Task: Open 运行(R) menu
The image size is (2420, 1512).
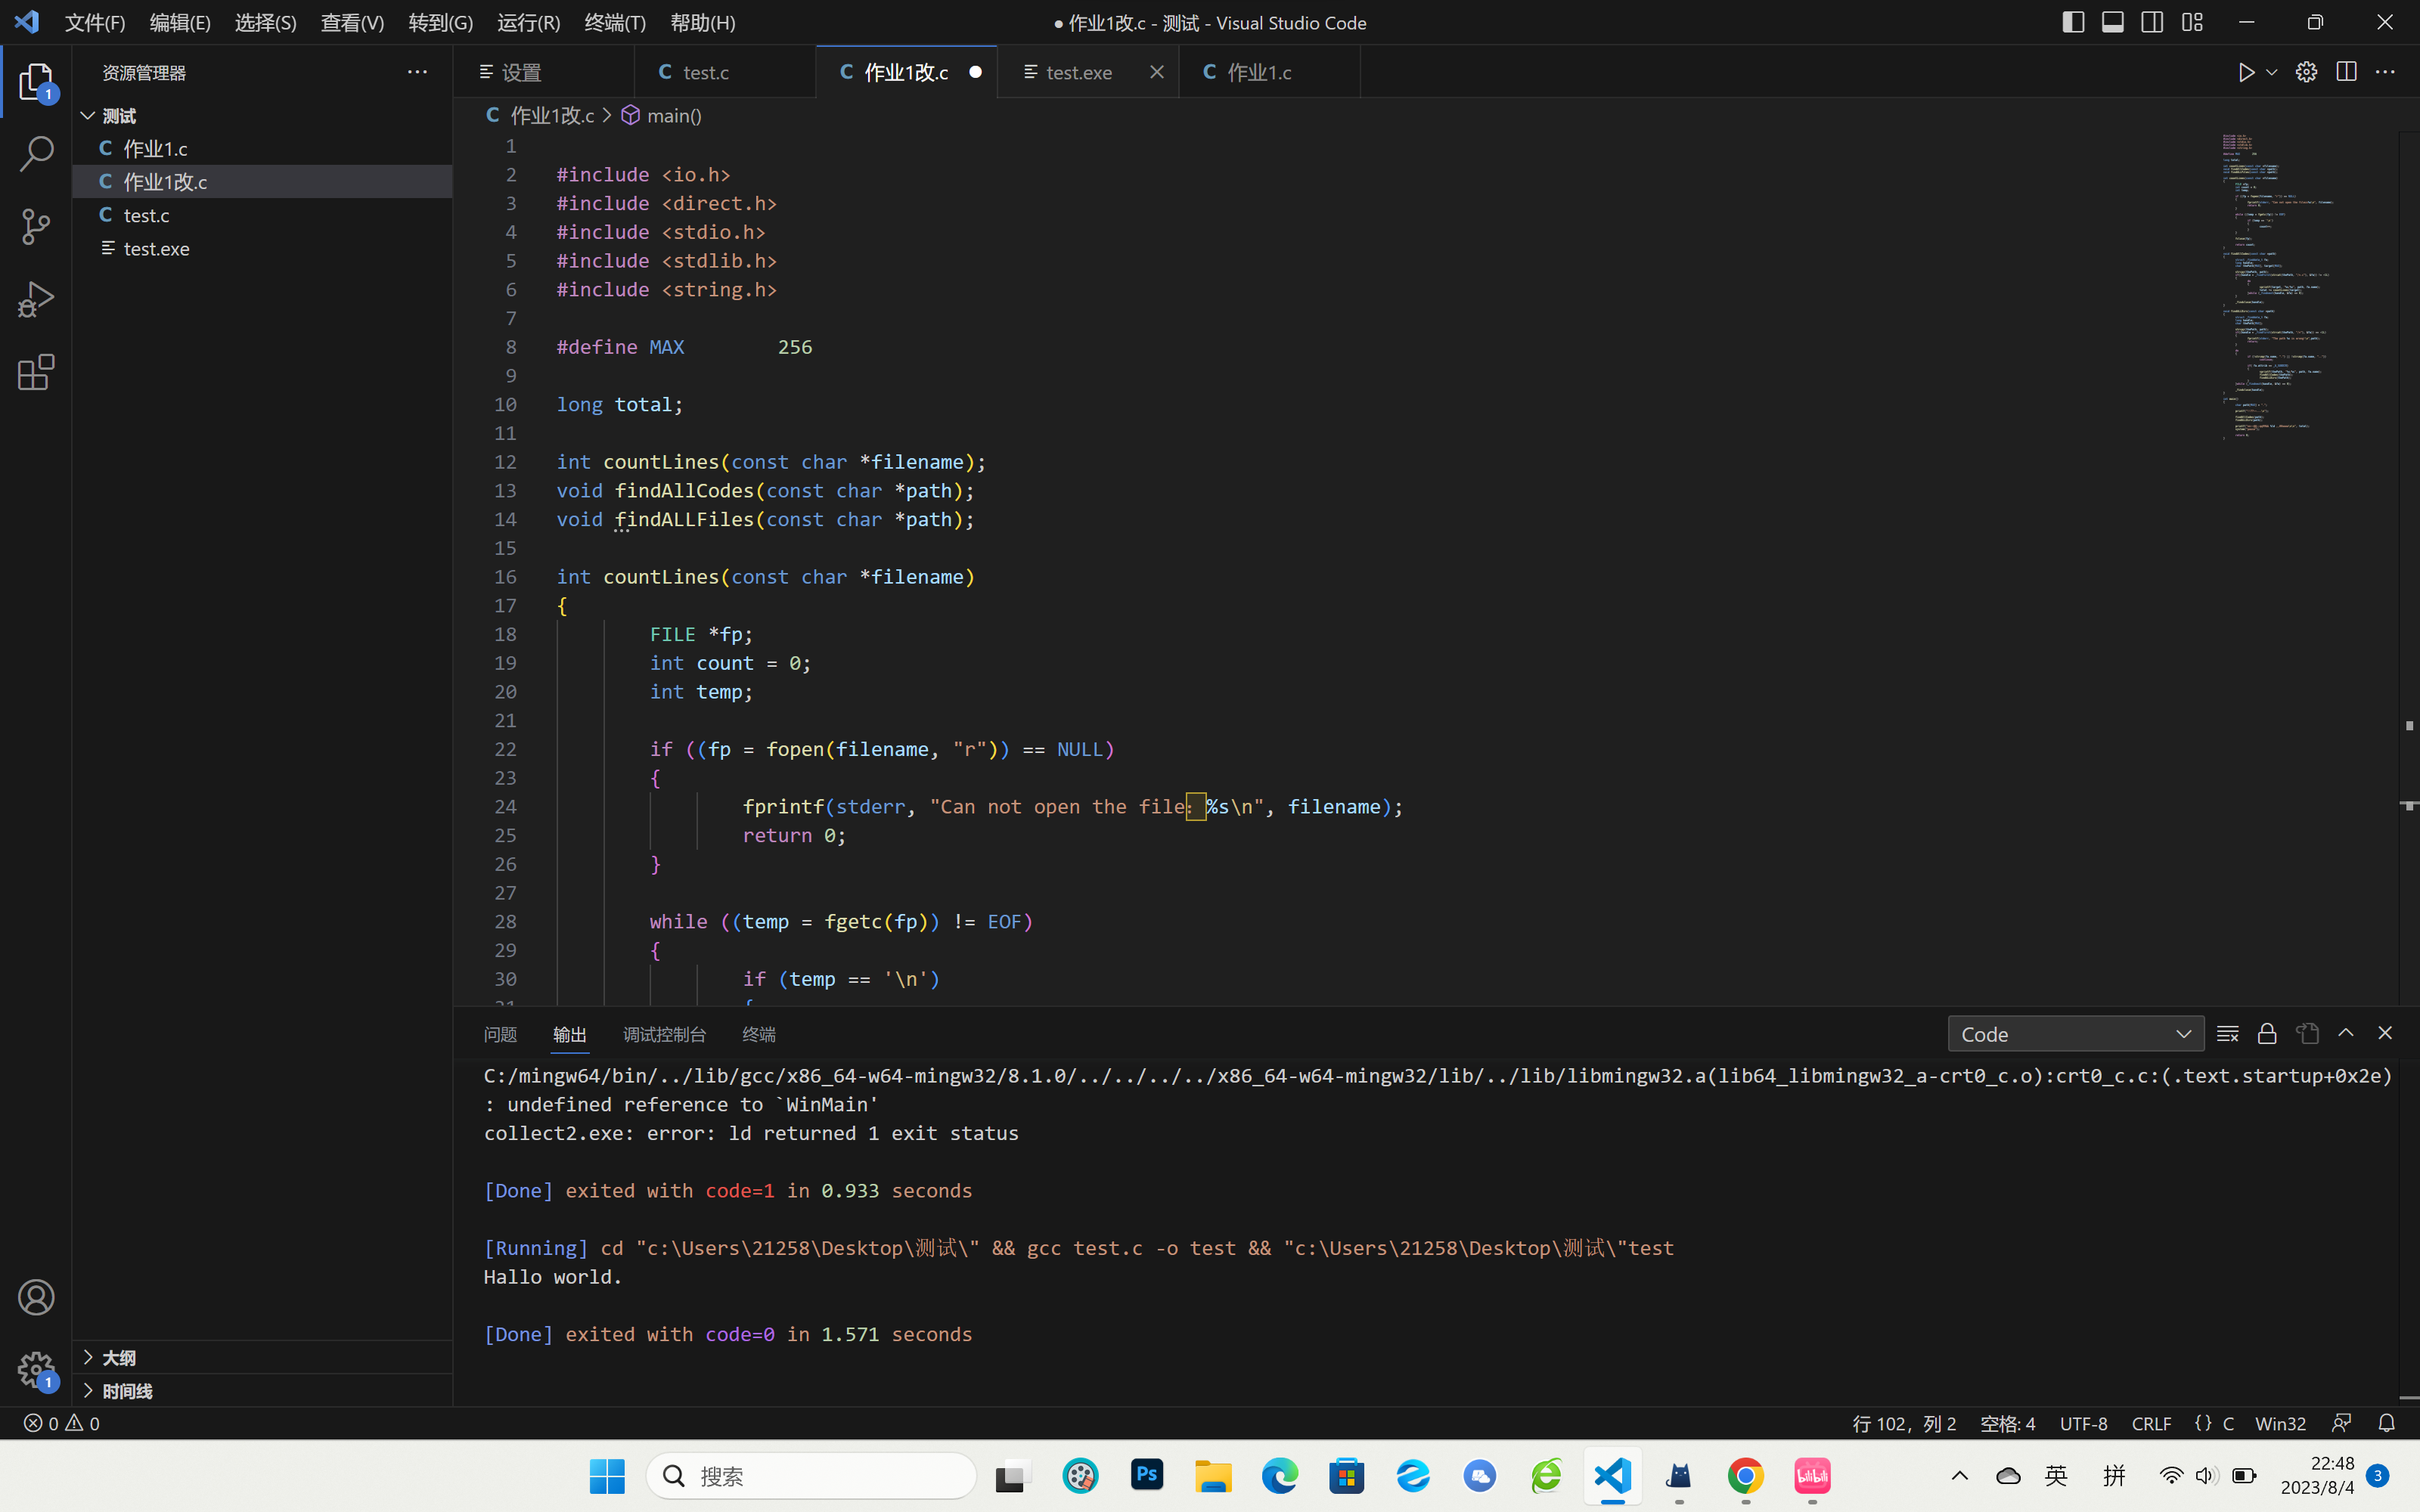Action: (528, 22)
